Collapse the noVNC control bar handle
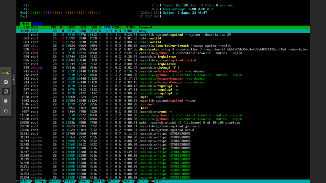This screenshot has width=326, height=183. pos(13,80)
